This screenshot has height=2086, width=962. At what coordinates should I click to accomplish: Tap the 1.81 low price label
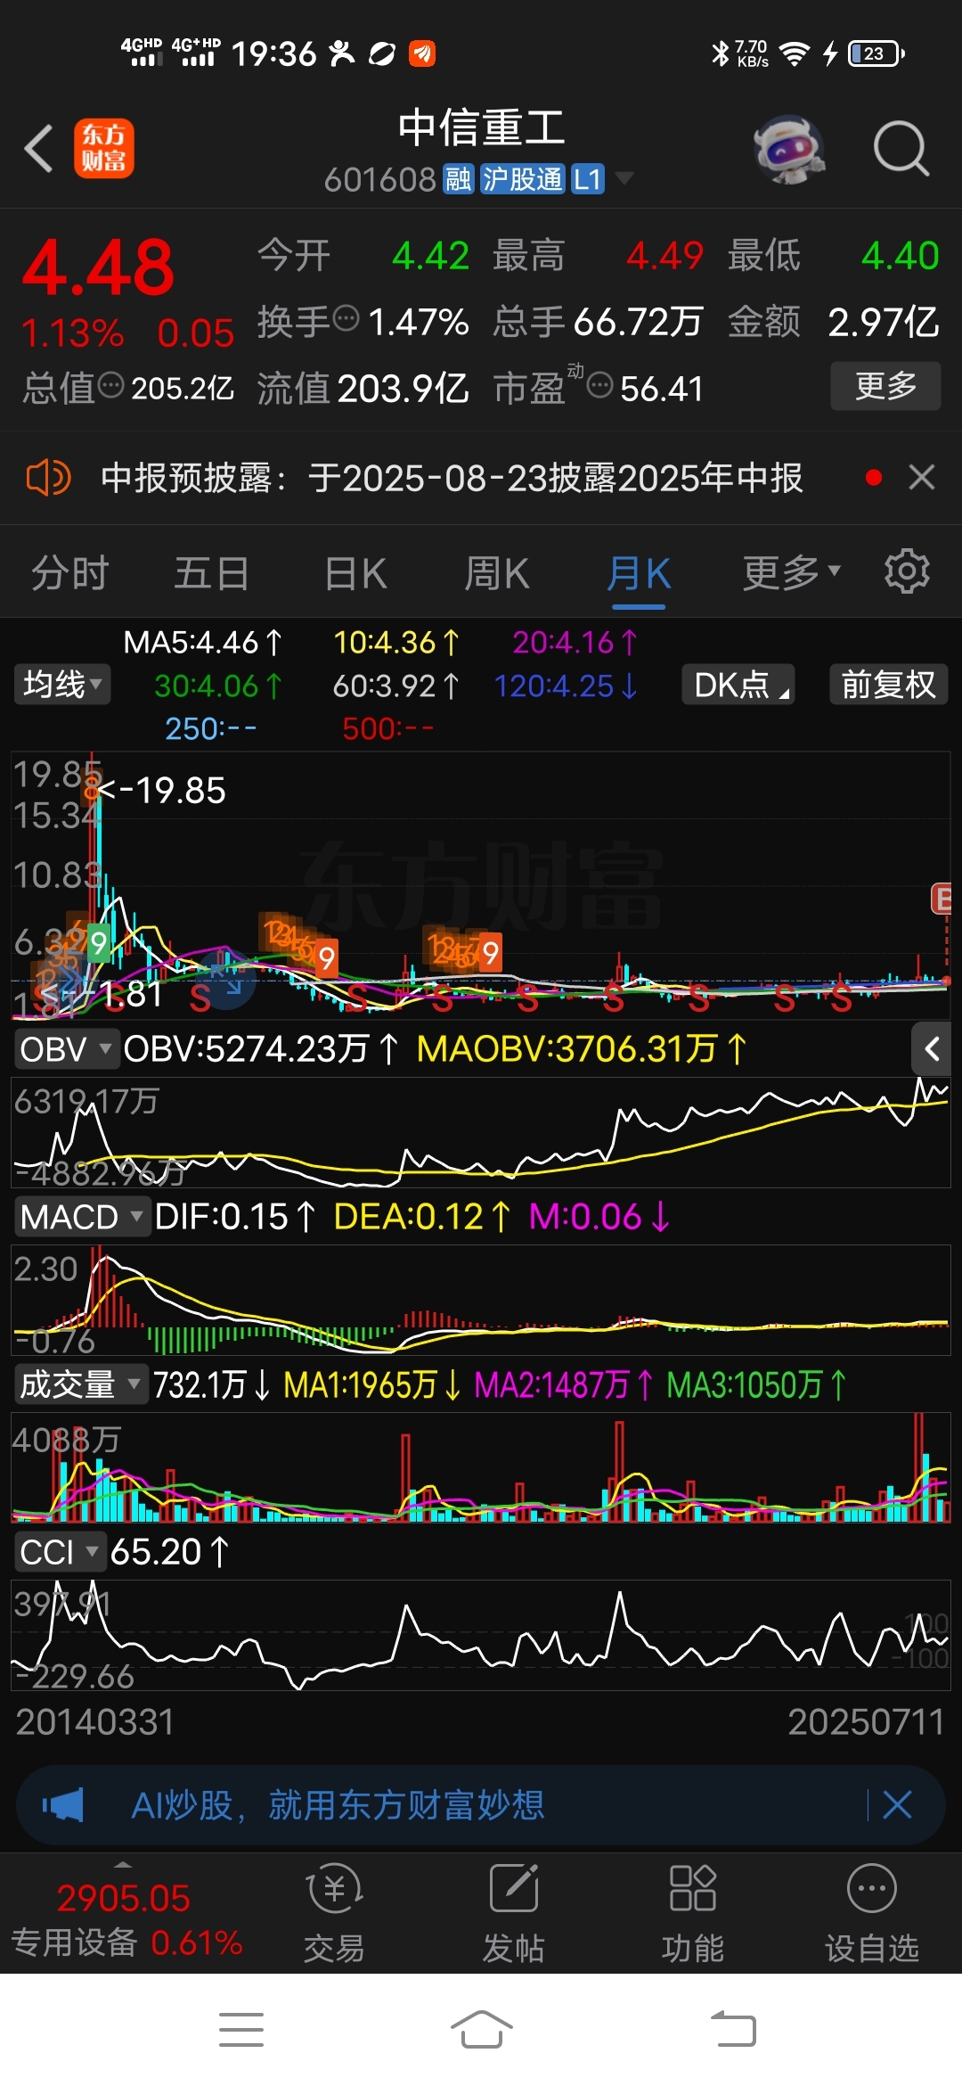pos(101,993)
